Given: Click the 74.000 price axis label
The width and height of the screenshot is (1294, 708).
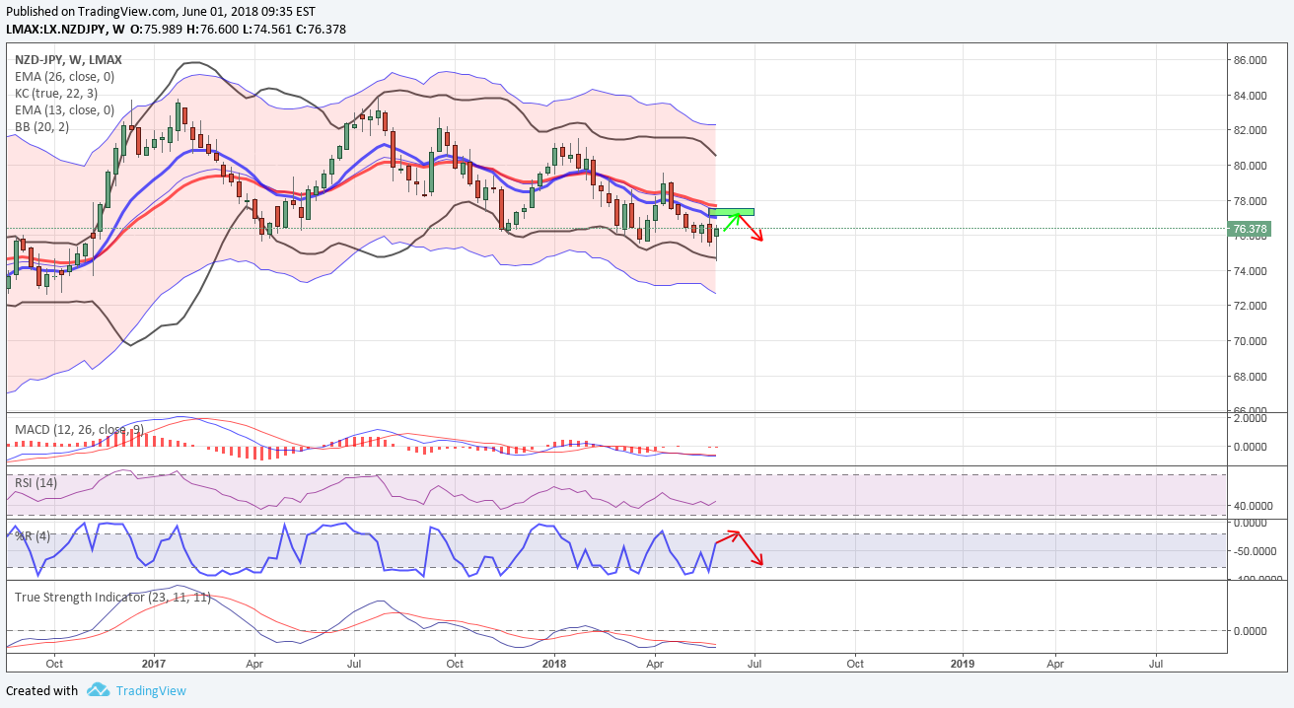Looking at the screenshot, I should (1250, 271).
